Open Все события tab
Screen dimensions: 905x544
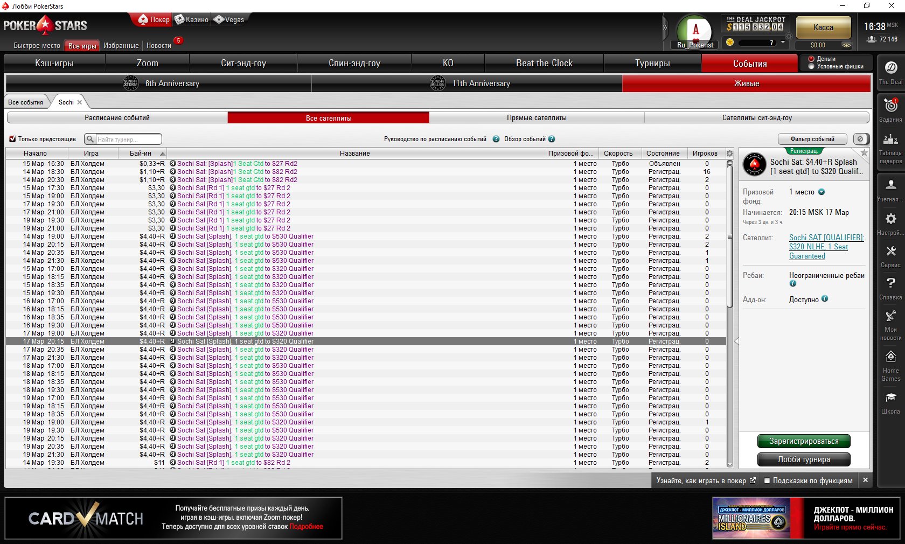[x=25, y=102]
